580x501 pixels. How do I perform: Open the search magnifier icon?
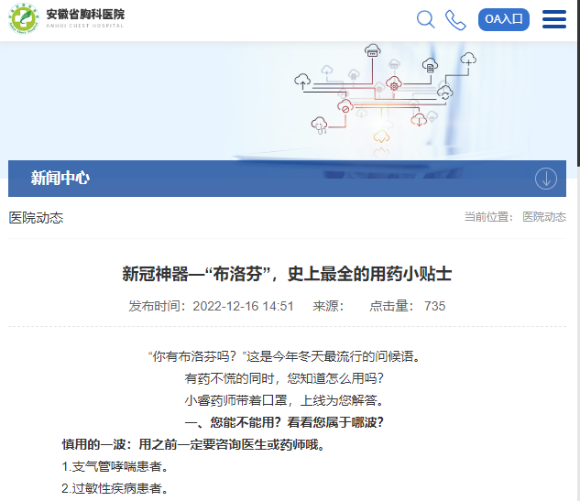coord(425,19)
